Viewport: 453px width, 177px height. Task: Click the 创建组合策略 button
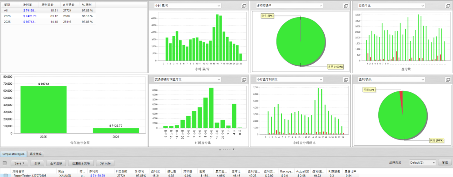[x=81, y=163]
